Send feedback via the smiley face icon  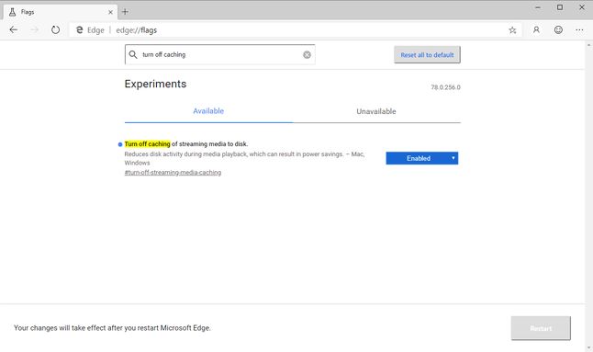click(x=558, y=30)
